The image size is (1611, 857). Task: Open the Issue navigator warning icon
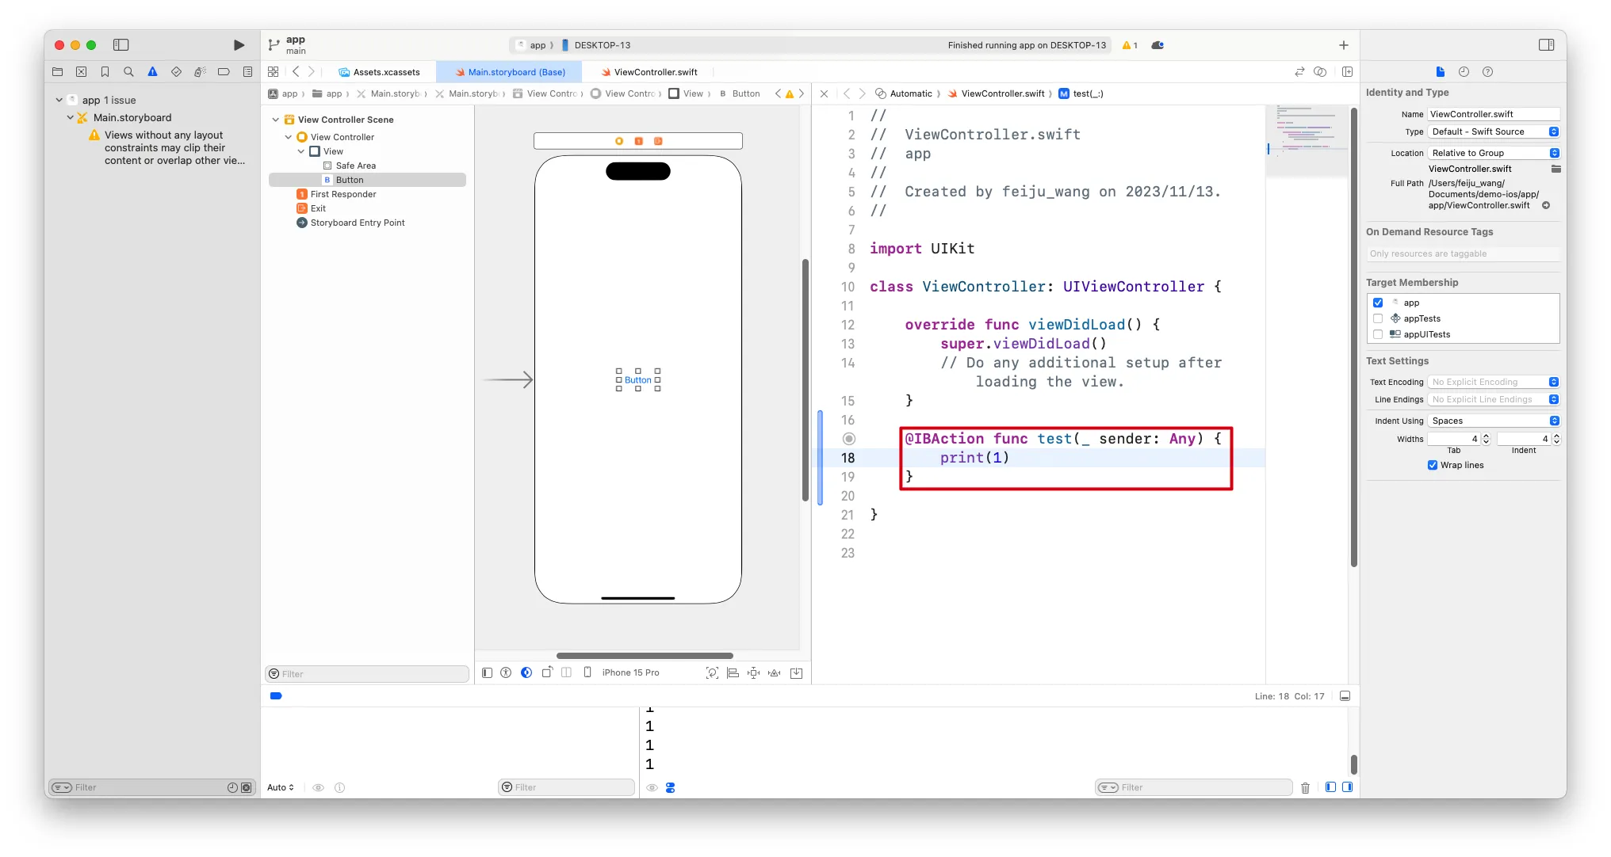(152, 72)
